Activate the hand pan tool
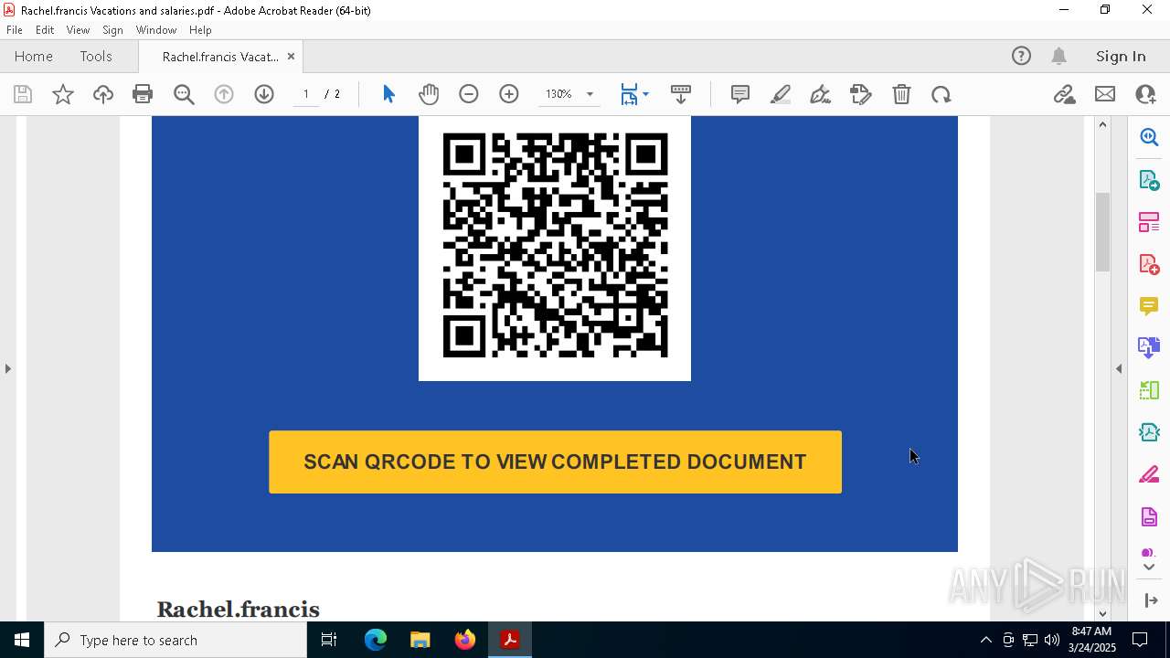 pyautogui.click(x=429, y=94)
